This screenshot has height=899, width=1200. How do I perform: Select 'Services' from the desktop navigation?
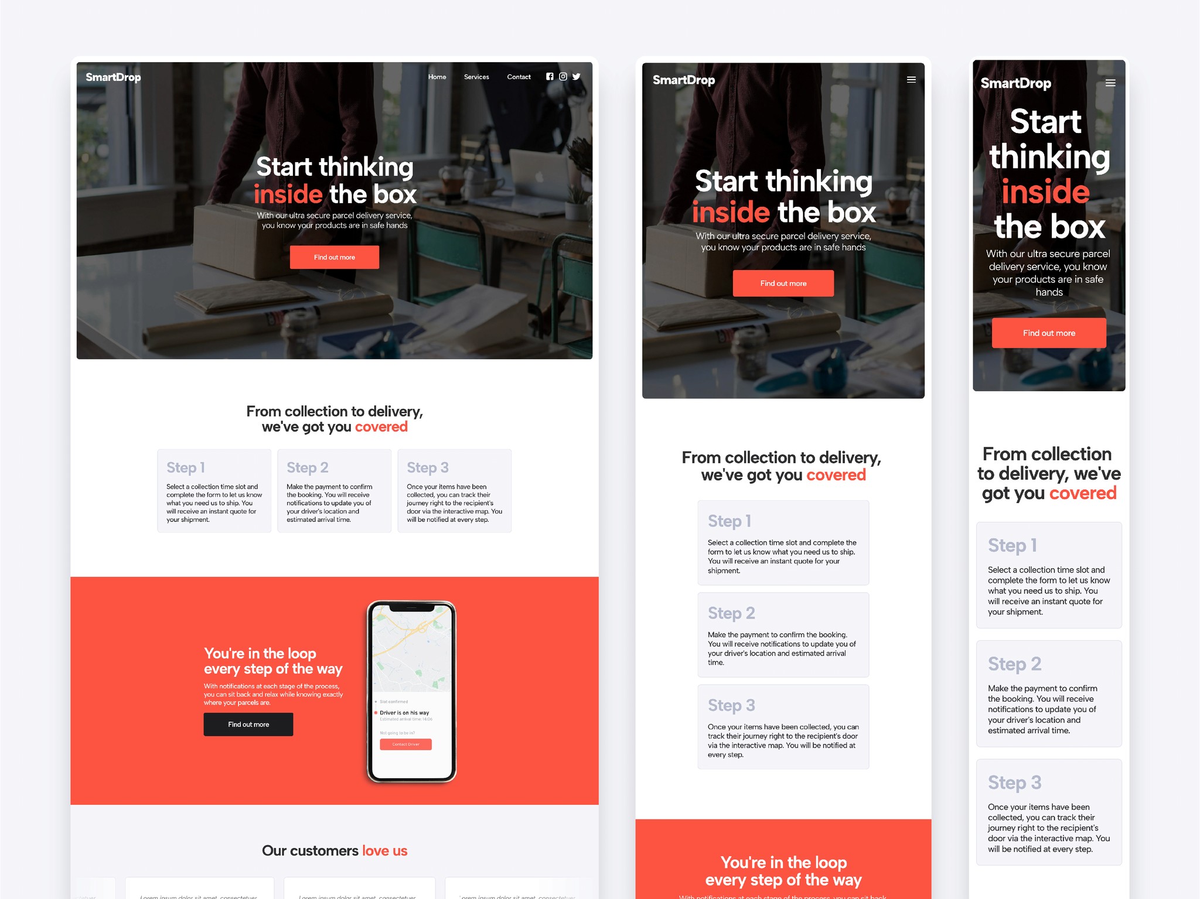tap(475, 77)
